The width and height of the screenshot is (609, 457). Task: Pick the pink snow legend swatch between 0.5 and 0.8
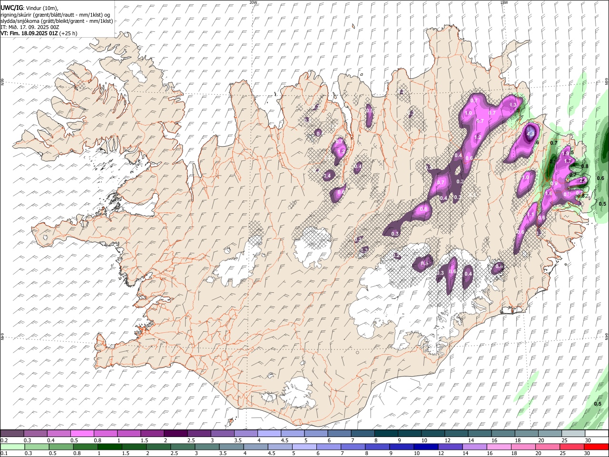point(82,434)
